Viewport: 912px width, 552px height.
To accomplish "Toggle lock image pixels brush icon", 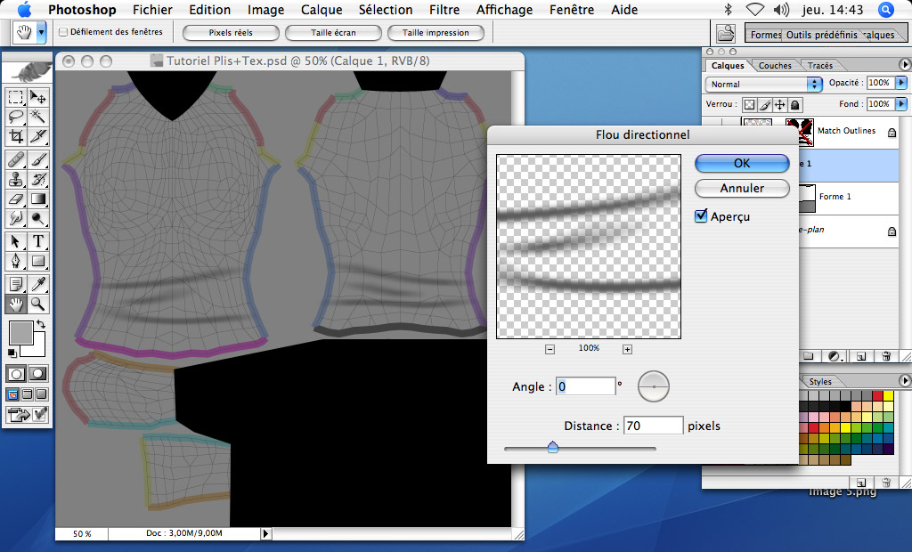I will (765, 105).
